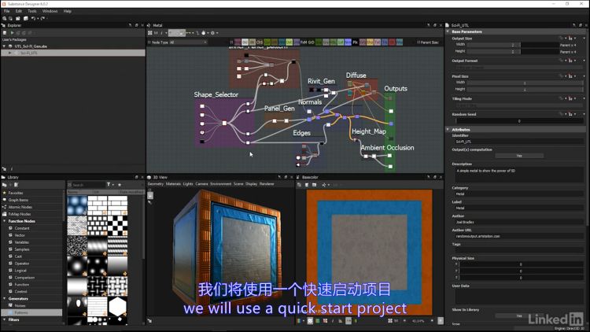Select the Outputs frame label
The image size is (590, 332).
point(396,88)
